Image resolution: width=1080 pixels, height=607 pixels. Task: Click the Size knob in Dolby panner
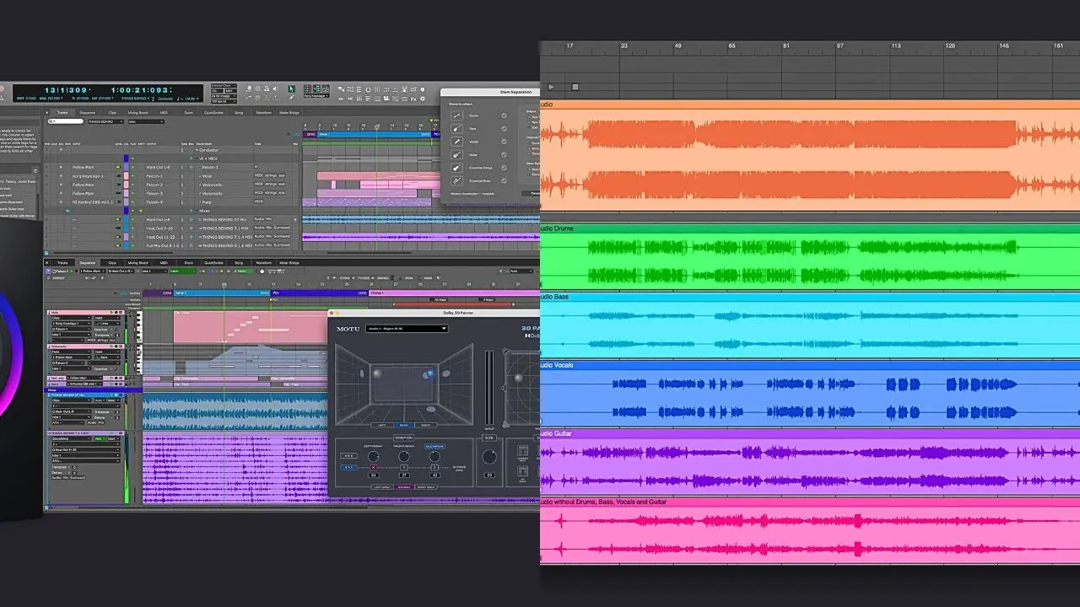[489, 457]
